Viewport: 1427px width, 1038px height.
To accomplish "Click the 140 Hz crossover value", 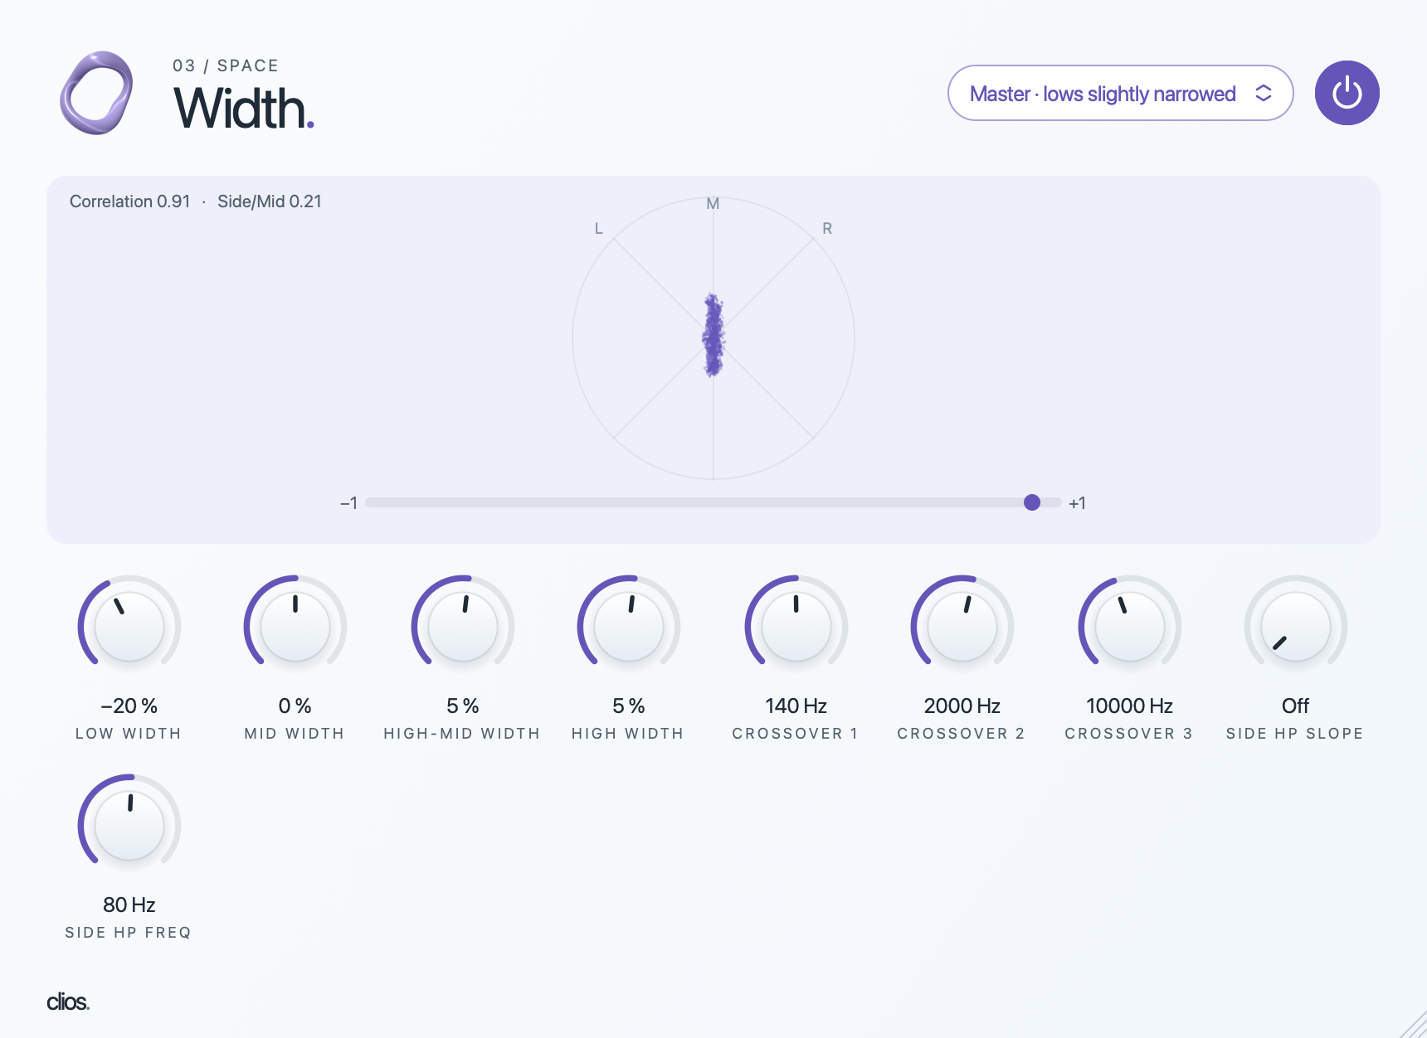I will (796, 706).
